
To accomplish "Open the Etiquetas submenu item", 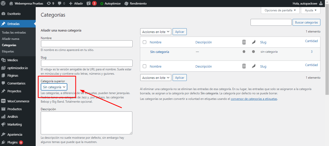I will click(8, 51).
